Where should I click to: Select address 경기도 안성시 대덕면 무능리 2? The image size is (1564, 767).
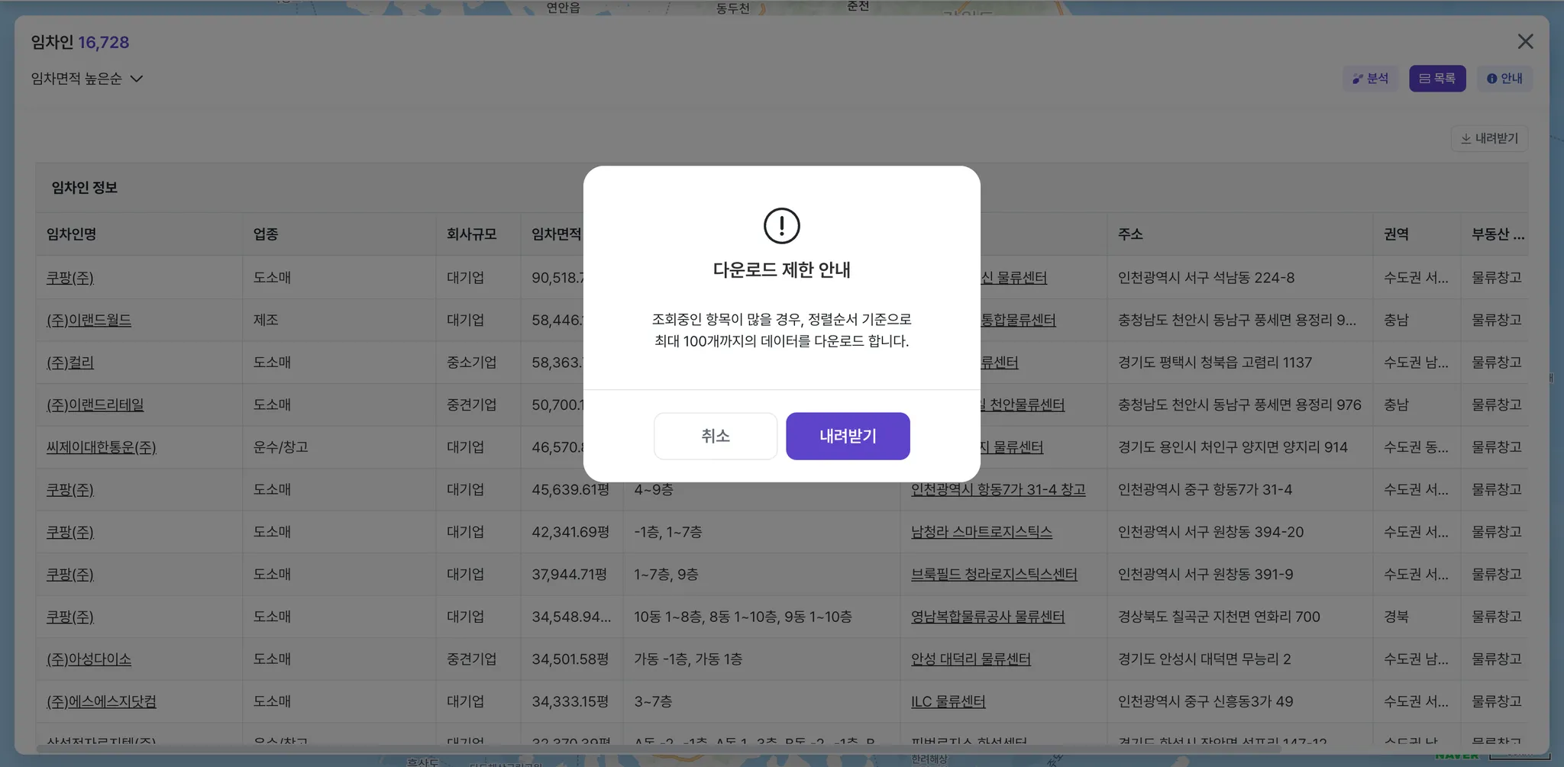point(1204,659)
